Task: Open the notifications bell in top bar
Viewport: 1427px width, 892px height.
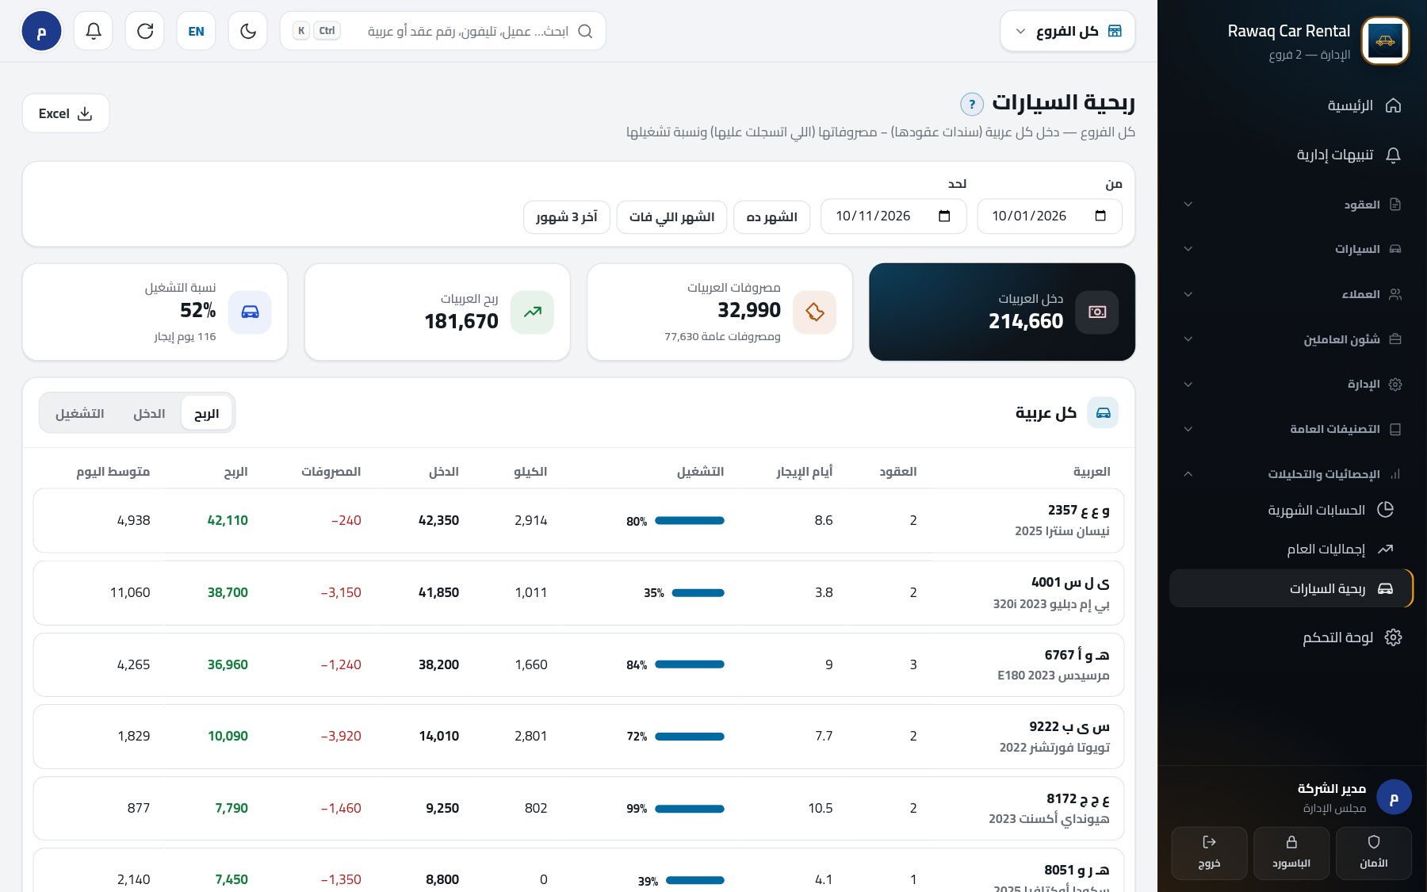Action: (x=94, y=31)
